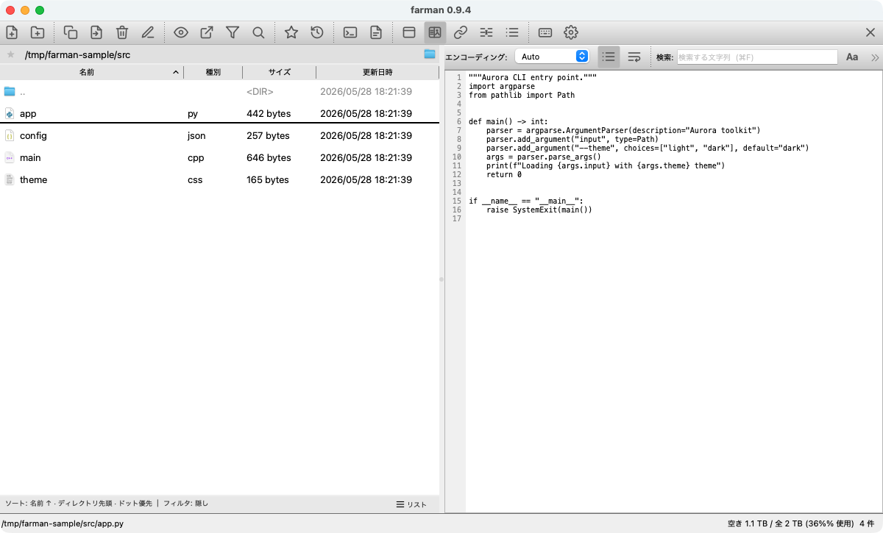Click the /tmp/farman-sample/src path bar
This screenshot has width=883, height=533.
tap(77, 54)
